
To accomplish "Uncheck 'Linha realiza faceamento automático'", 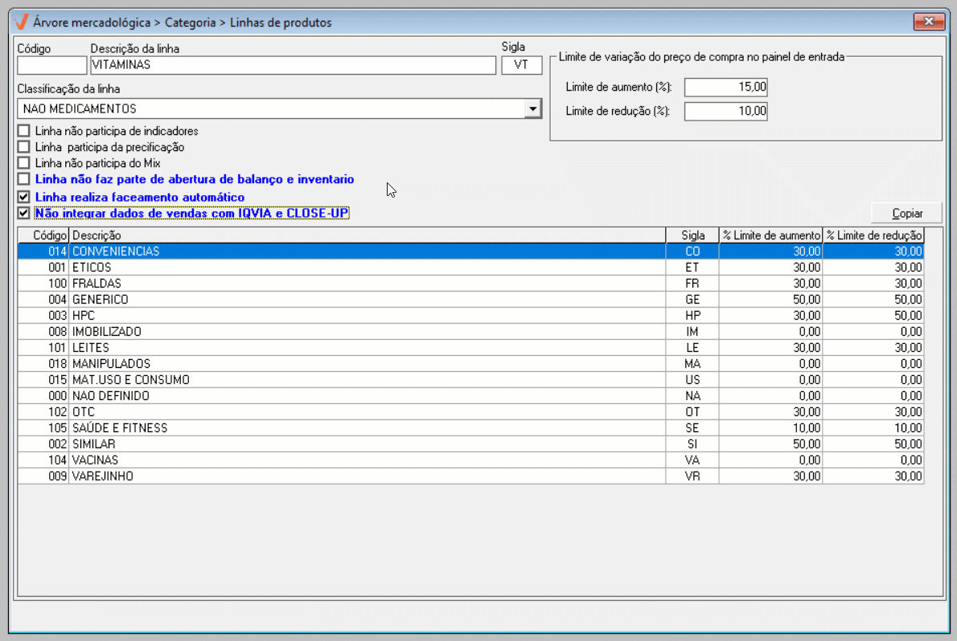I will (24, 197).
